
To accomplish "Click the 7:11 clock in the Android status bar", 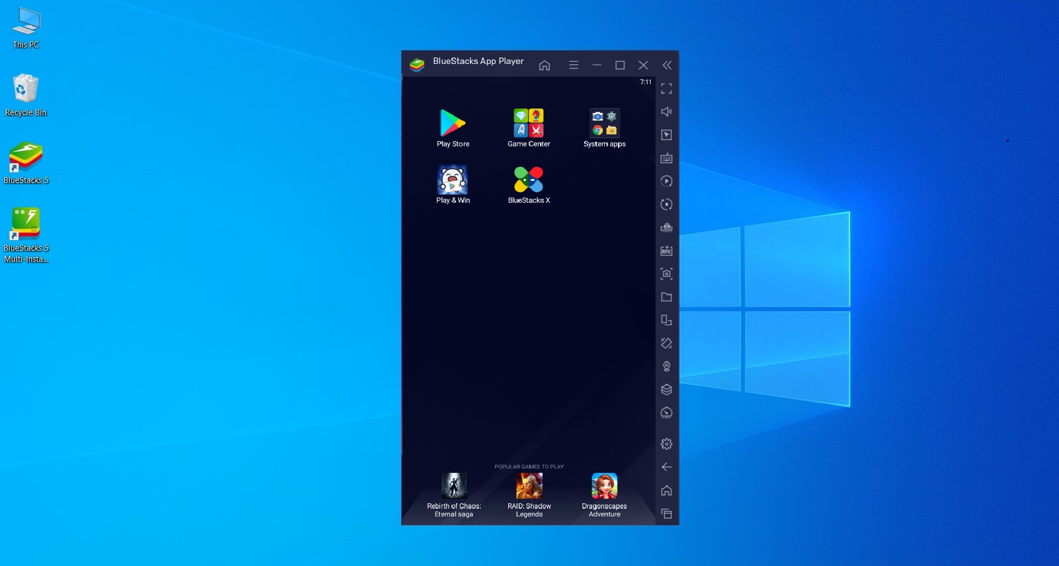I will 646,82.
